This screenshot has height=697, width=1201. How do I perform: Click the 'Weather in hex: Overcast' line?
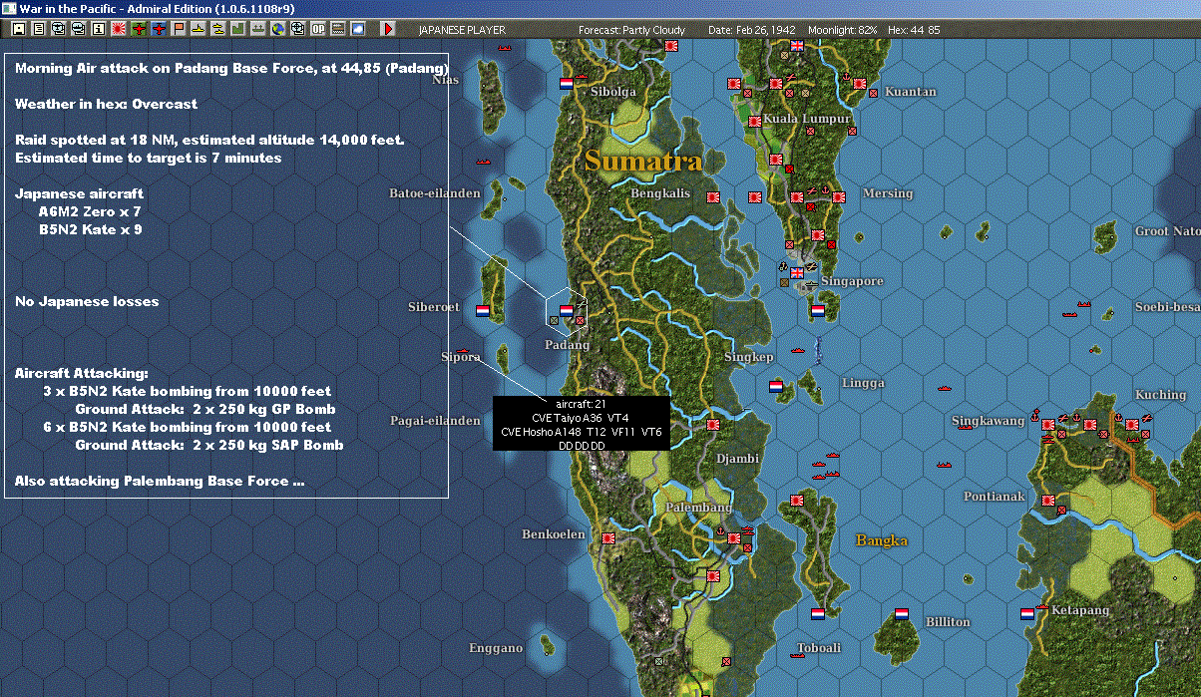point(107,104)
